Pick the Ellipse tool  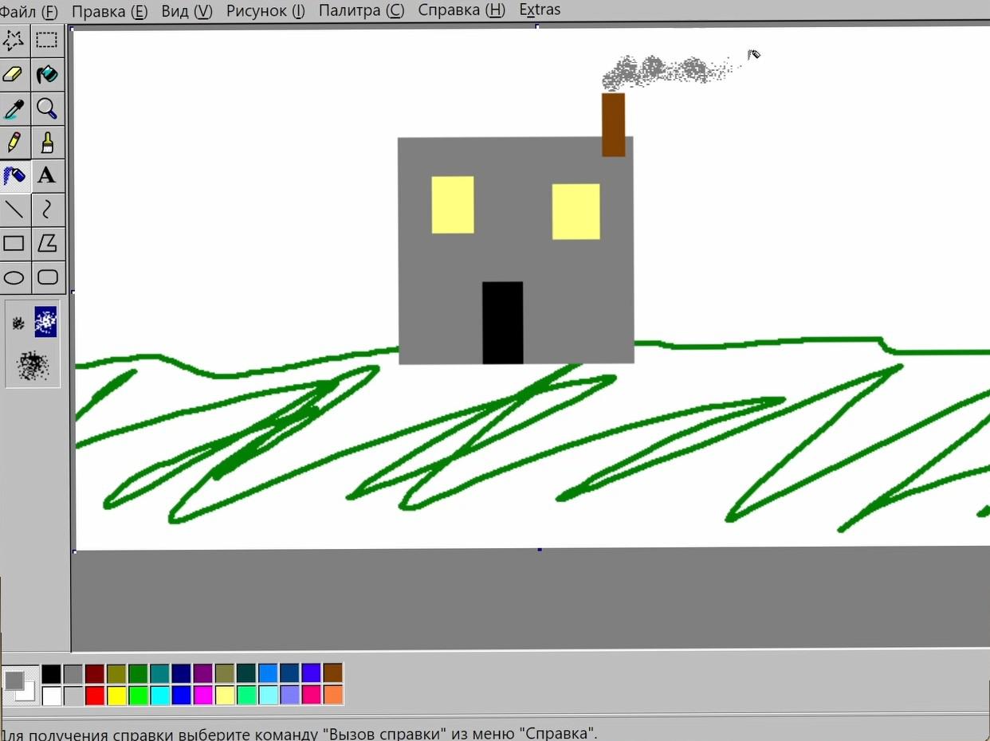[x=14, y=277]
